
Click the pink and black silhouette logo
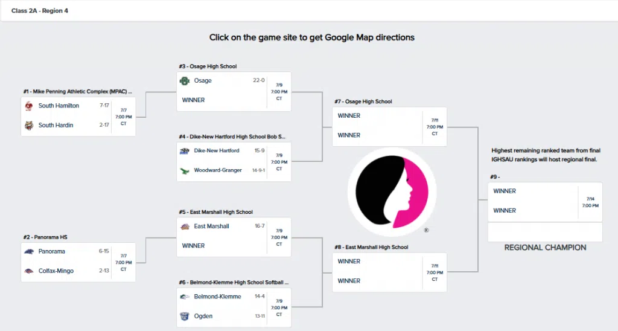coord(392,191)
